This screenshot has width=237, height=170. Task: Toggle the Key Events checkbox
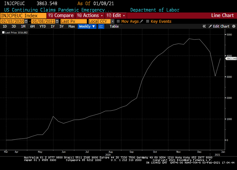point(147,21)
